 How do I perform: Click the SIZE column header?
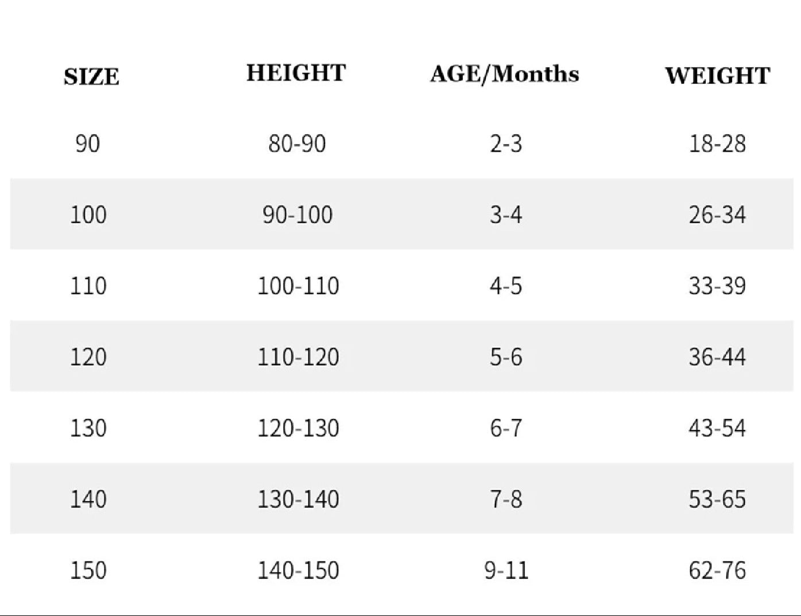(x=91, y=77)
